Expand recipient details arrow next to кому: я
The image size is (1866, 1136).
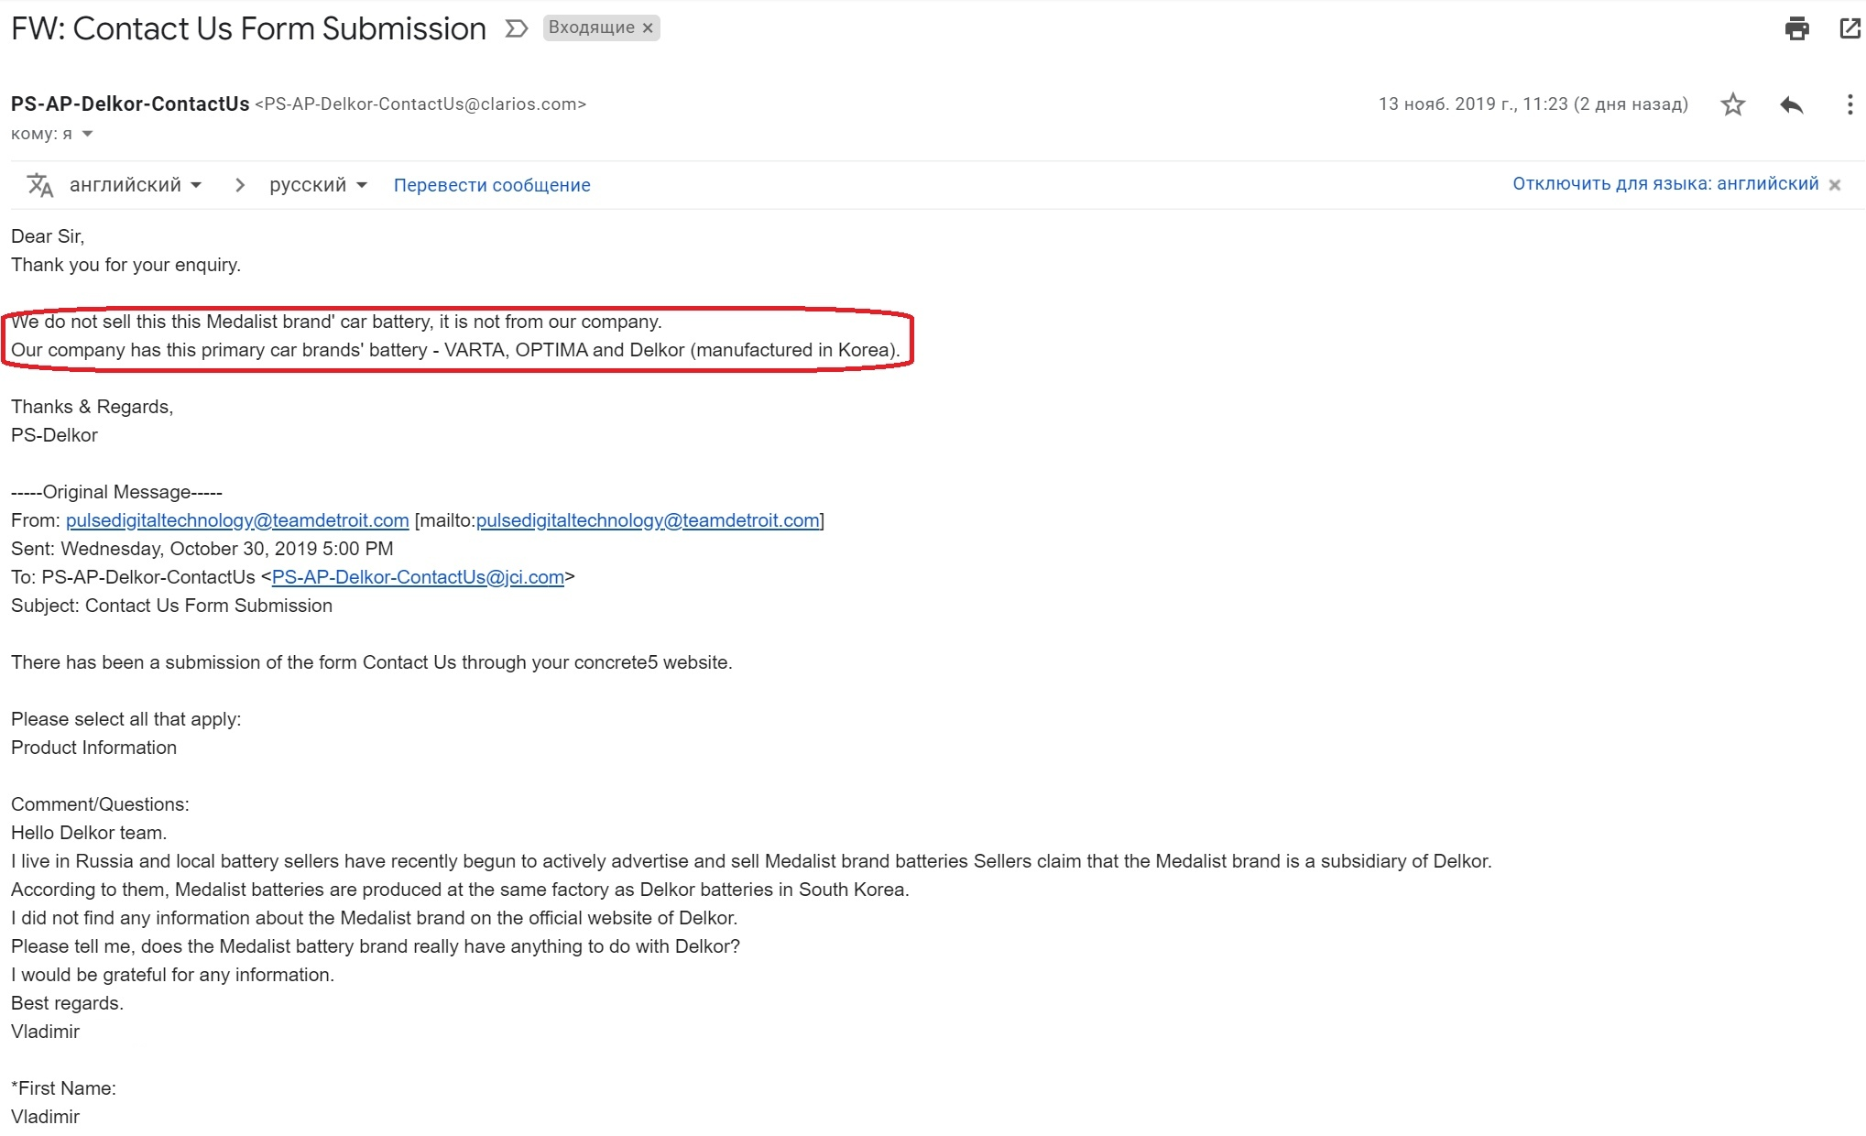point(88,134)
